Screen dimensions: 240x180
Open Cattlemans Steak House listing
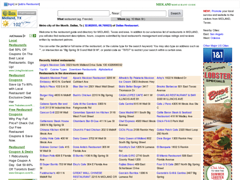[x=54, y=121]
